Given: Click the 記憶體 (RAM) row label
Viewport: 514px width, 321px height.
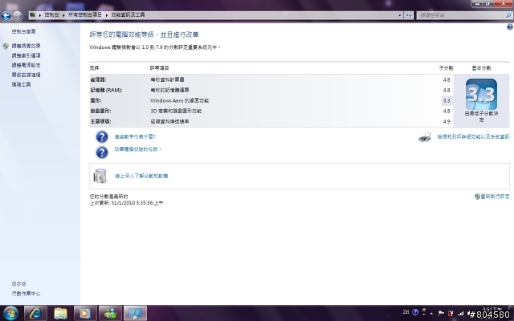Looking at the screenshot, I should coord(107,90).
